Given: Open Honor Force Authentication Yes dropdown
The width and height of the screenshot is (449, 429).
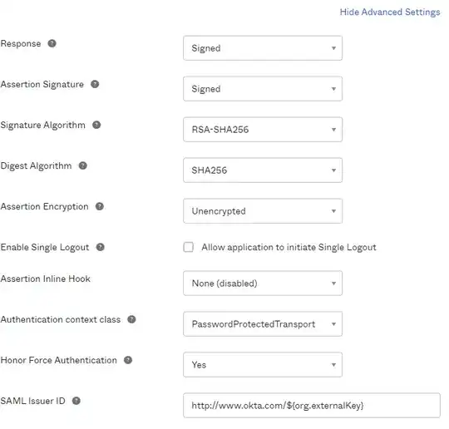Looking at the screenshot, I should (263, 364).
